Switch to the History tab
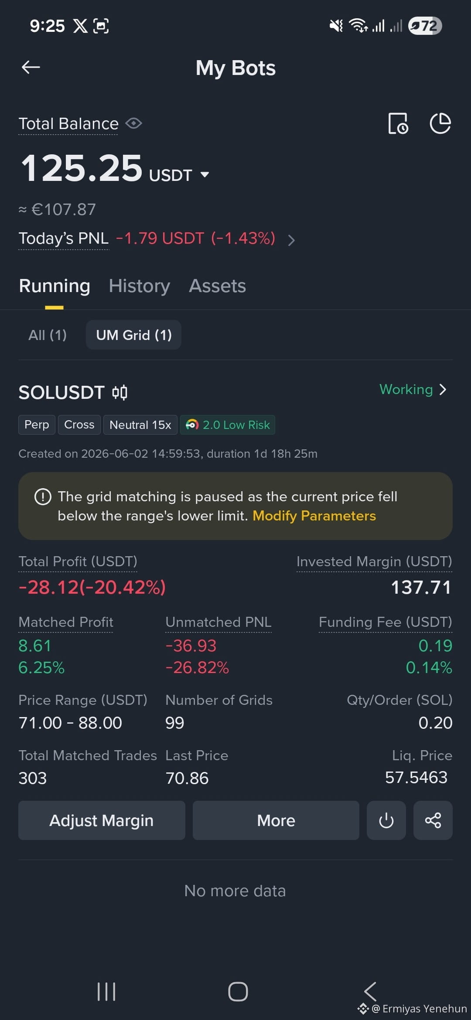The width and height of the screenshot is (471, 1020). coord(139,286)
